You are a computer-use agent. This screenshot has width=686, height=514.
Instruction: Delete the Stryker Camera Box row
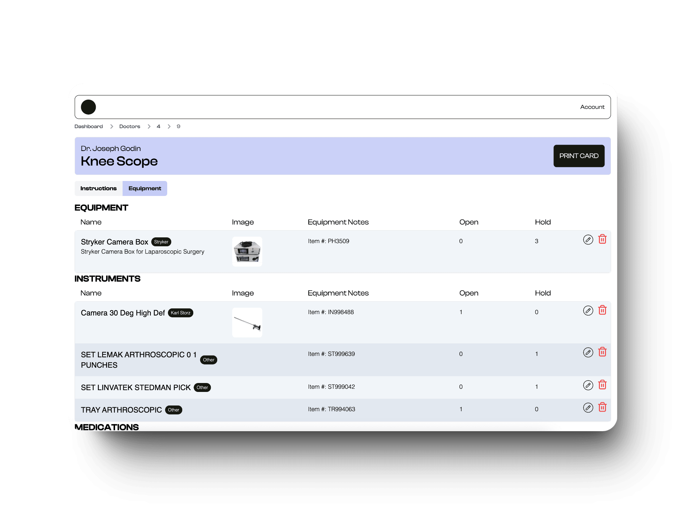(602, 239)
